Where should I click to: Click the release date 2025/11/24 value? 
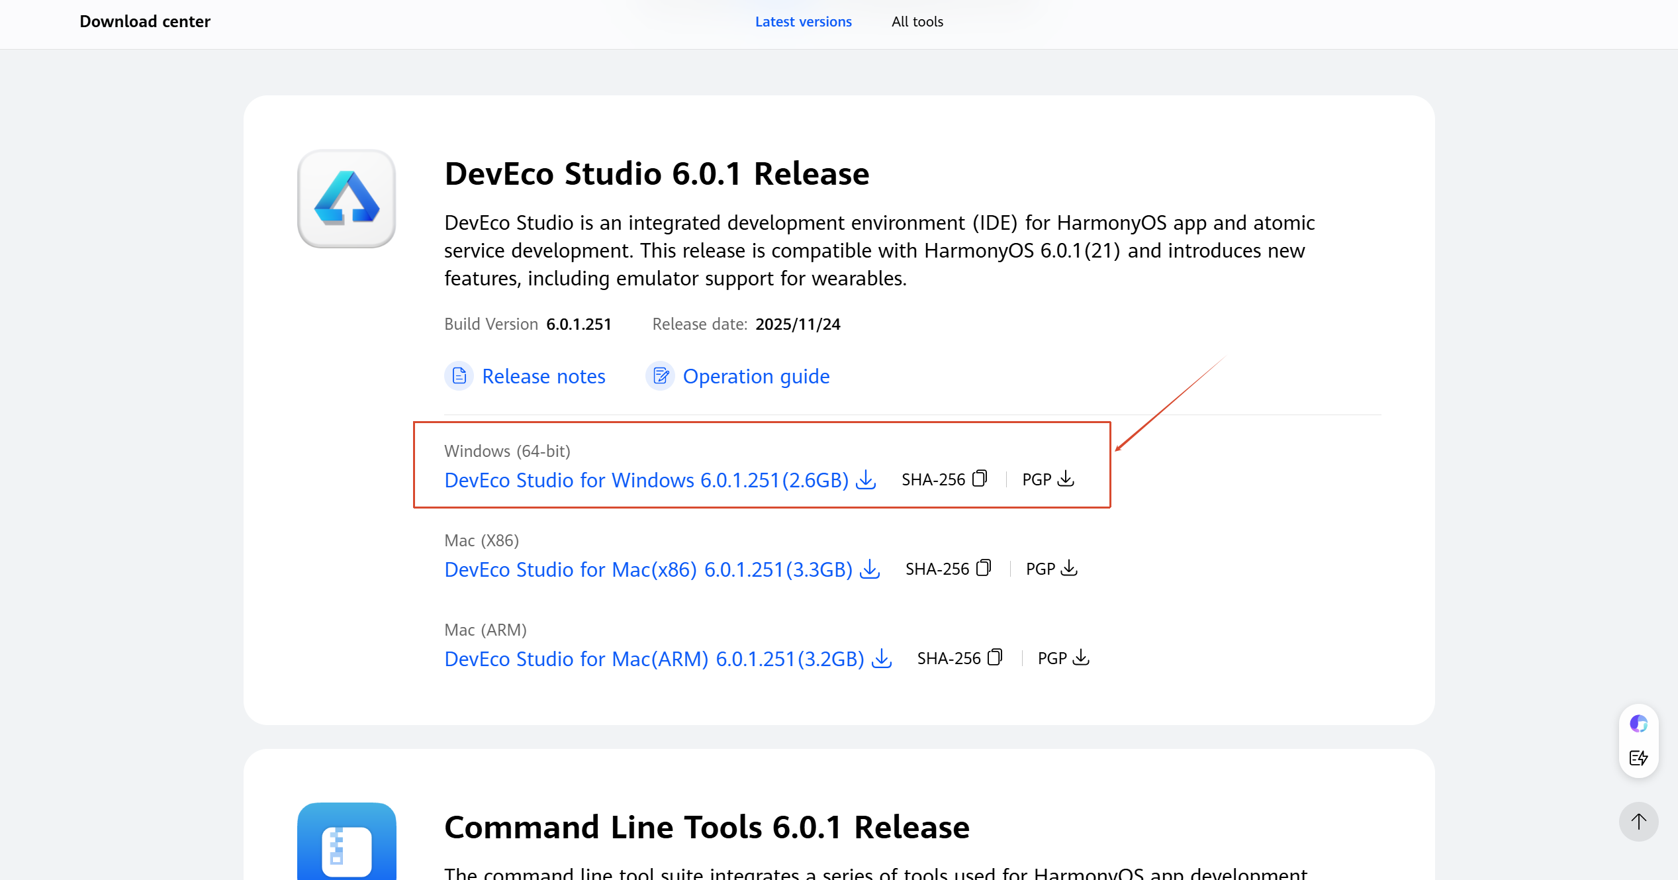(x=798, y=324)
